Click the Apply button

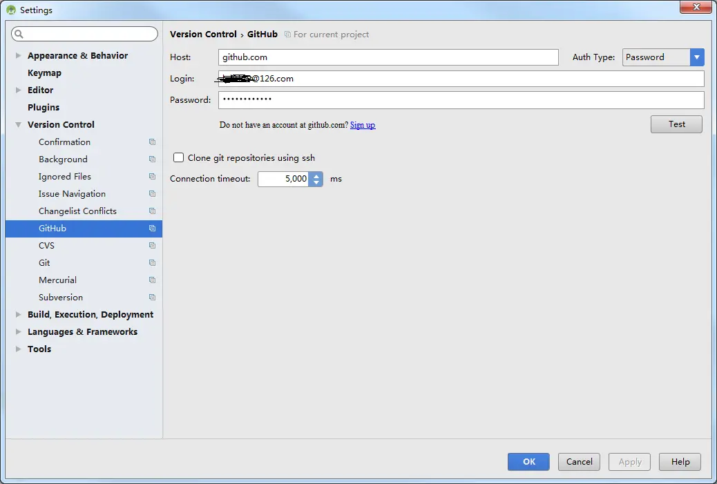[x=630, y=462]
